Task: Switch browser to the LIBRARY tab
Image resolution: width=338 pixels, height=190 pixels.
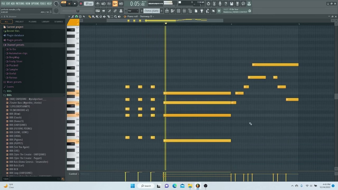Action: pos(45,22)
